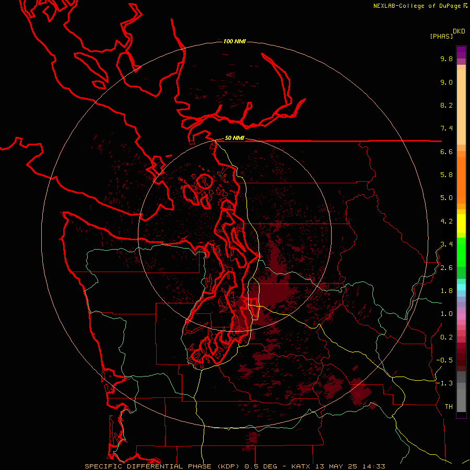The image size is (470, 470).
Task: Click the DKD product code label
Action: tap(459, 31)
